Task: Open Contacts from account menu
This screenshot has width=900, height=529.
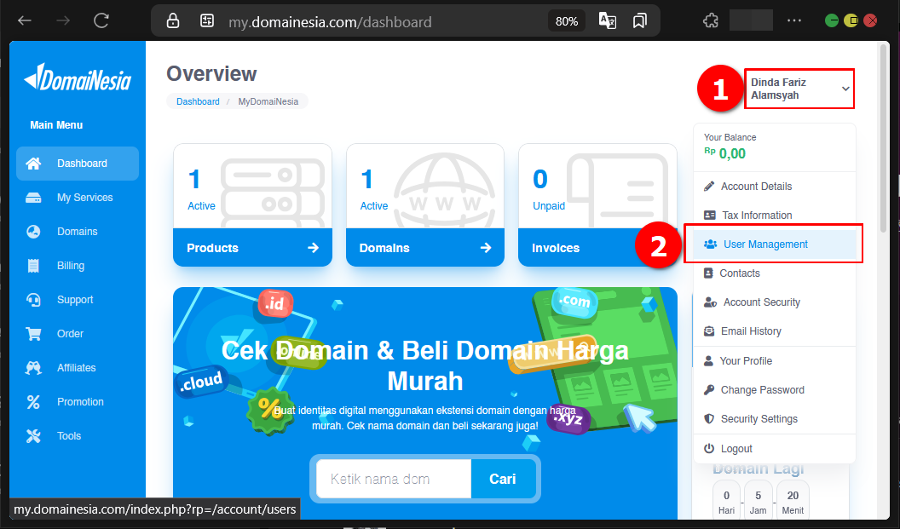Action: [x=775, y=273]
